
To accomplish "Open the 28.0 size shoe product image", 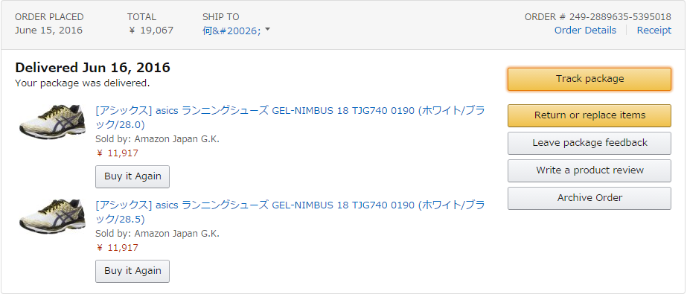I will (52, 121).
